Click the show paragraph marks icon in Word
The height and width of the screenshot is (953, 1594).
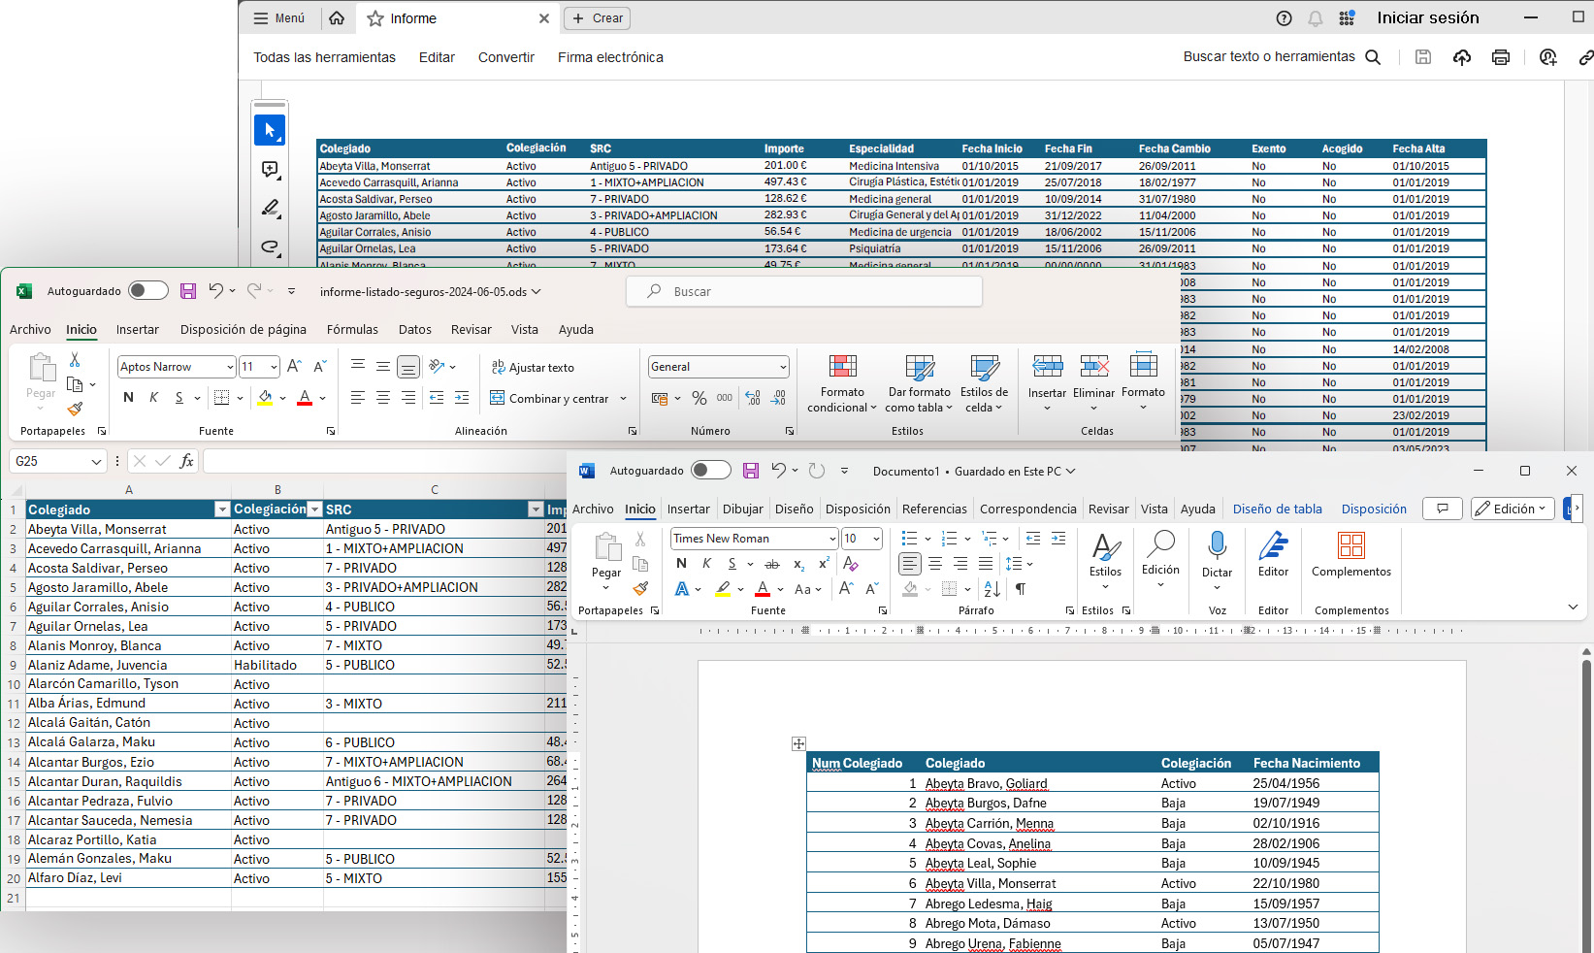pyautogui.click(x=1021, y=589)
